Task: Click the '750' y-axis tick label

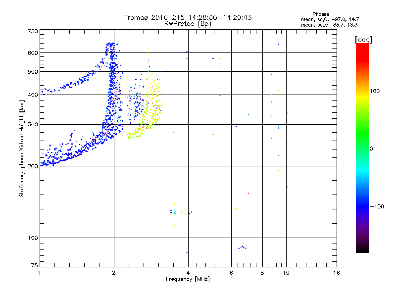Action: [x=33, y=31]
